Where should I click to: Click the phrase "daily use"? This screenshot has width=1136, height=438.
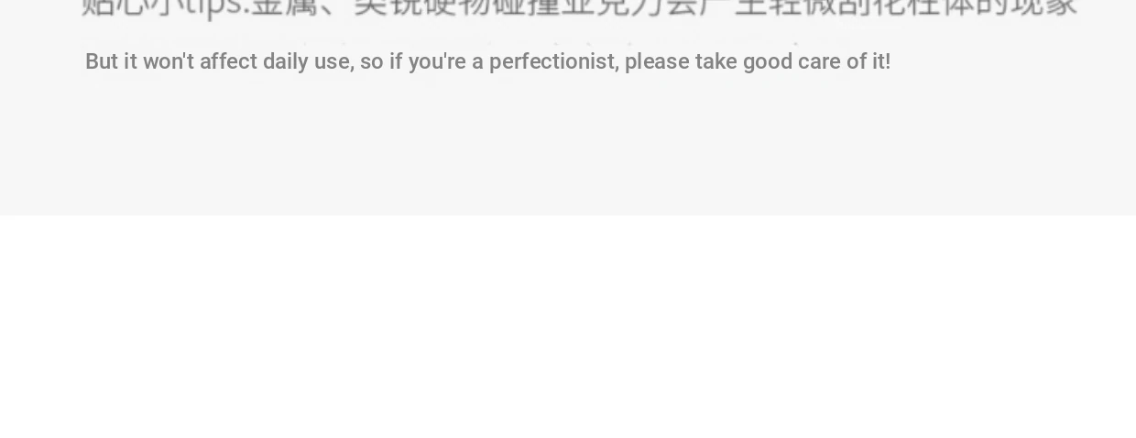coord(306,61)
